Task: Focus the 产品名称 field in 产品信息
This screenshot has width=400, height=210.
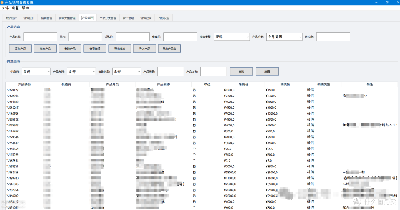Action: (x=40, y=37)
